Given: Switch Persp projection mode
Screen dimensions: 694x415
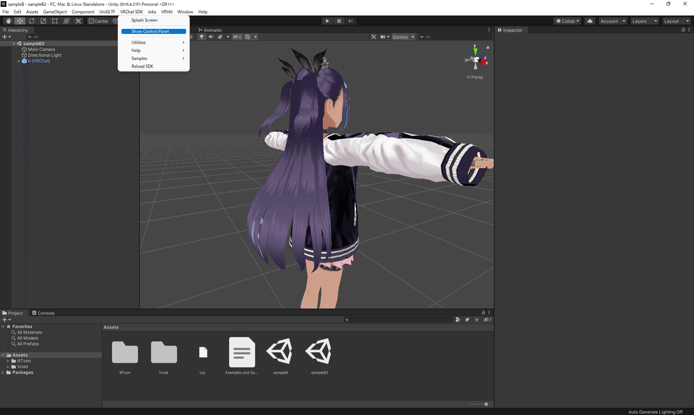Looking at the screenshot, I should (x=475, y=77).
